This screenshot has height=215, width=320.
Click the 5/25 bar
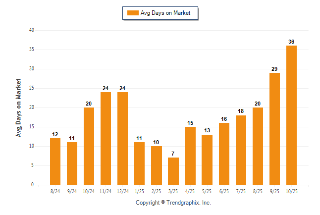(x=207, y=160)
